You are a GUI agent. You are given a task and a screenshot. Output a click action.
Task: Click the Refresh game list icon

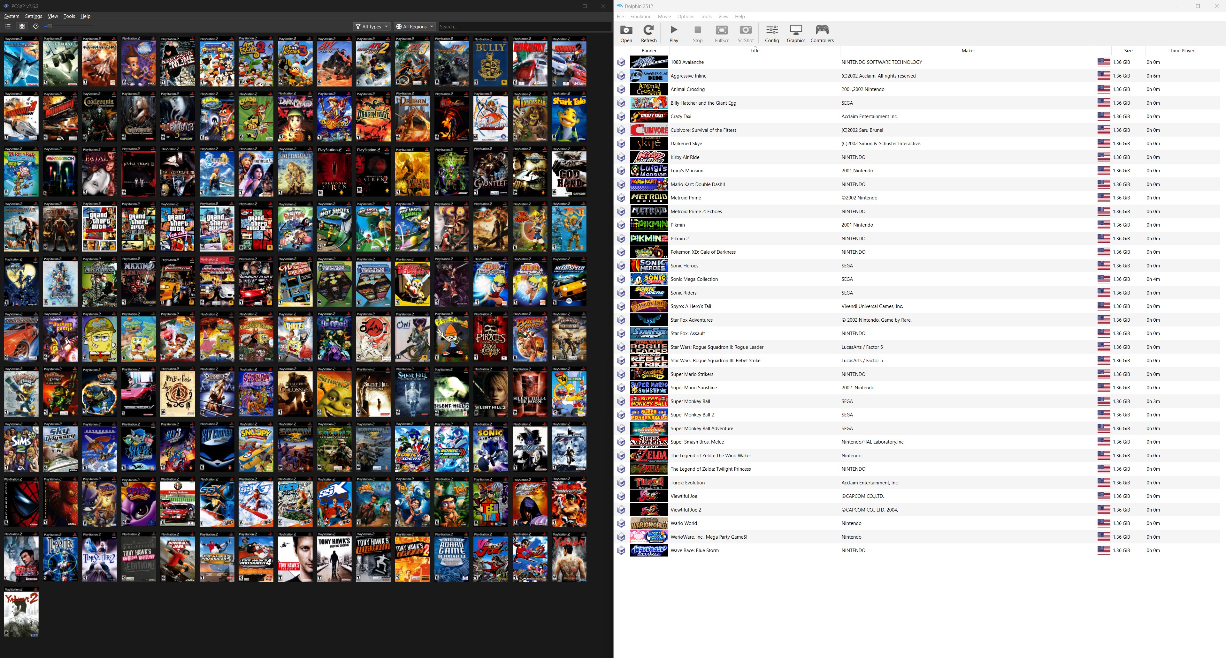(x=649, y=34)
